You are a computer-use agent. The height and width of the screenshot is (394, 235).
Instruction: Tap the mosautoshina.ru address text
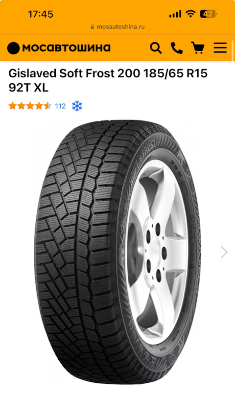click(120, 26)
